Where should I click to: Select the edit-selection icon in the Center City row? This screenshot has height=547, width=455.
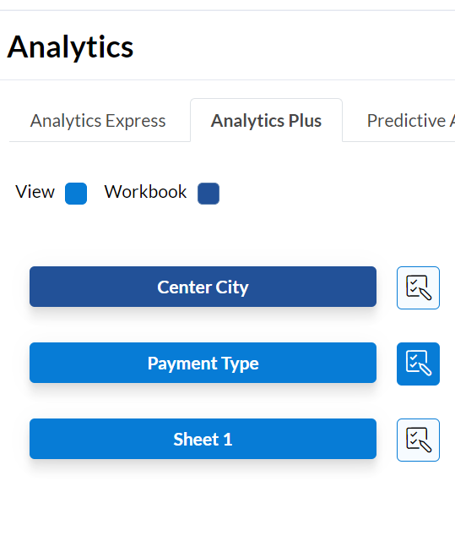click(x=418, y=287)
